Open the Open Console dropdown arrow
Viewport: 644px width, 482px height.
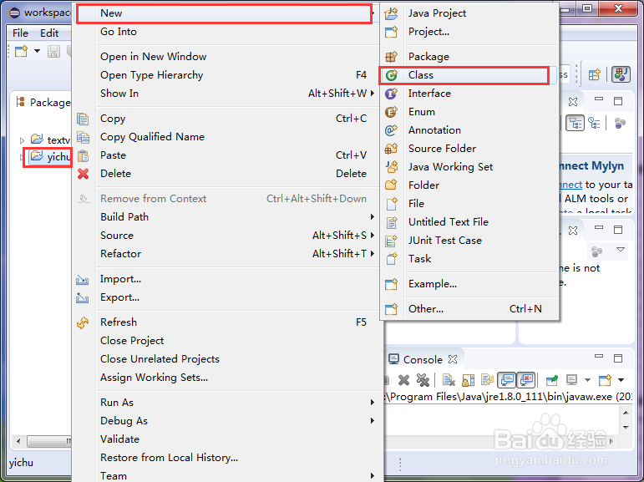click(x=621, y=380)
